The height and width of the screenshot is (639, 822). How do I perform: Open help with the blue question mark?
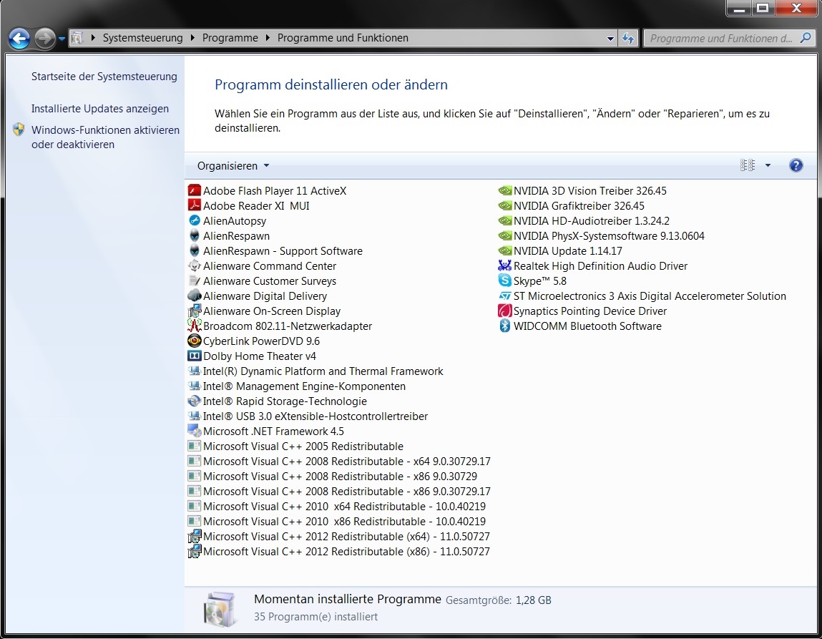[796, 165]
